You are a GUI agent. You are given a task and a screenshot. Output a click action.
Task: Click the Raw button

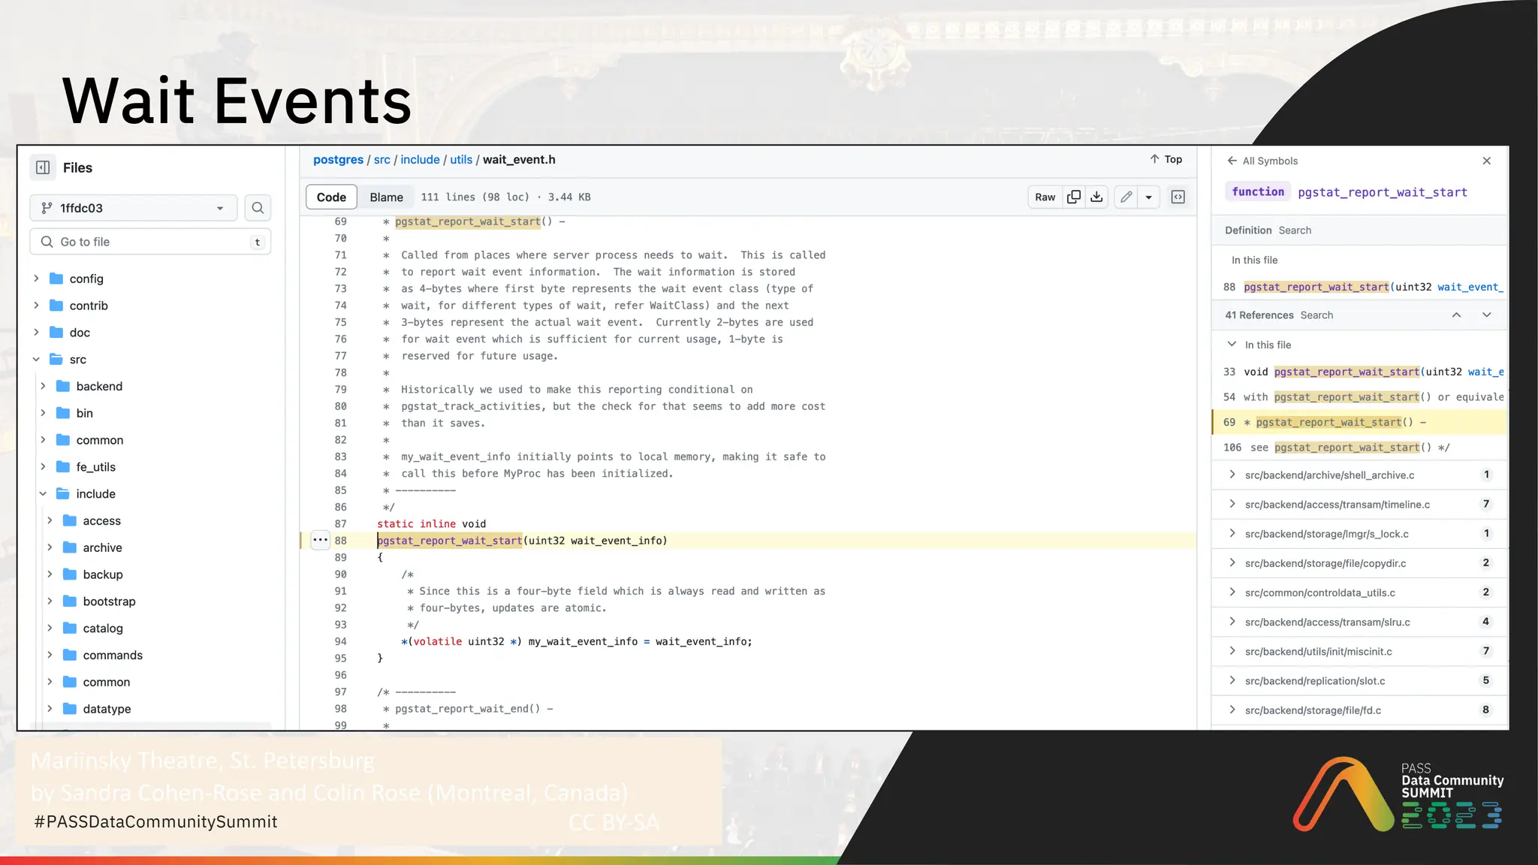tap(1045, 197)
